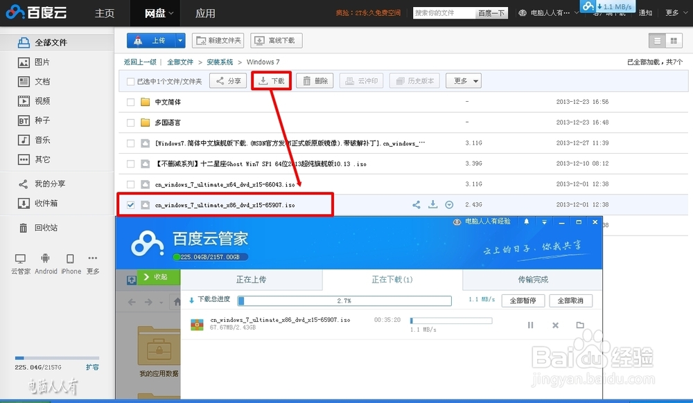Image resolution: width=693 pixels, height=403 pixels.
Task: Switch to grid view layout
Action: (x=674, y=41)
